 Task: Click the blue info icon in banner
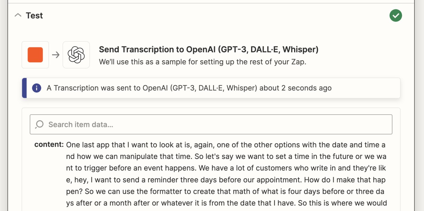pos(36,88)
